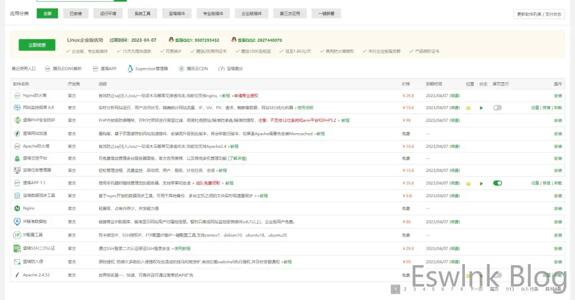Open the Supervisor管理器 shortcut icon

pos(130,69)
